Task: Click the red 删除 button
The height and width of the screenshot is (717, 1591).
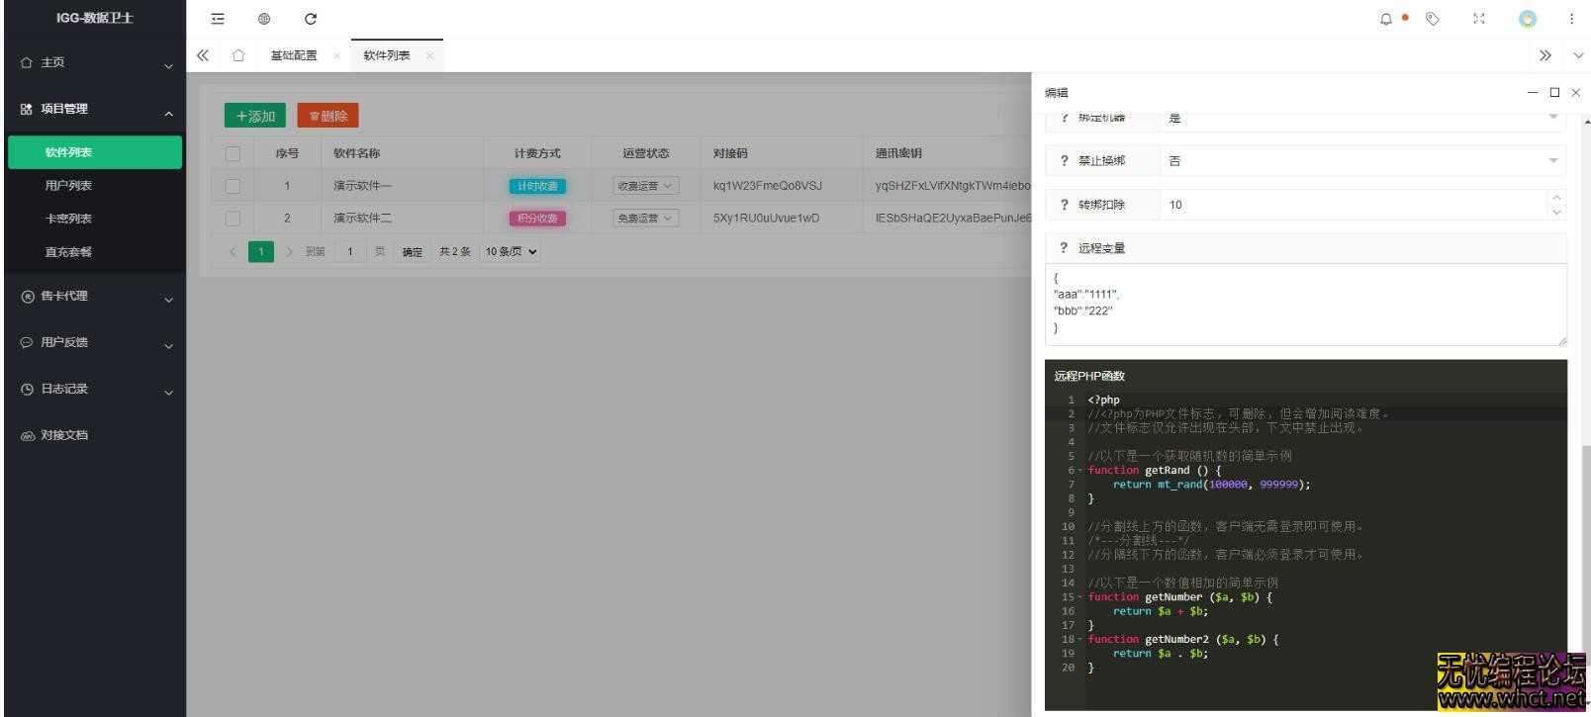Action: (328, 116)
